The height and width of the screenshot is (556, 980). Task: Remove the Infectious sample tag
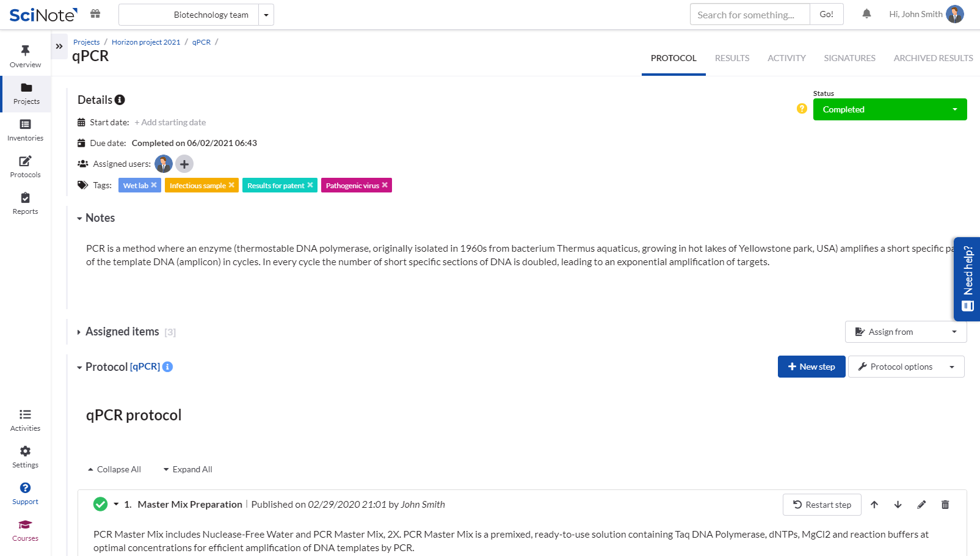[231, 185]
